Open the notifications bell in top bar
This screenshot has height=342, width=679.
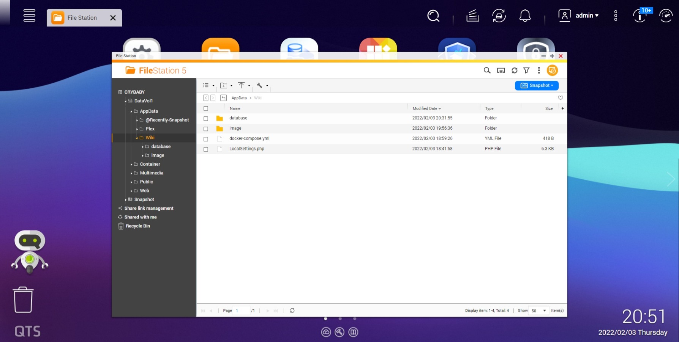tap(525, 16)
